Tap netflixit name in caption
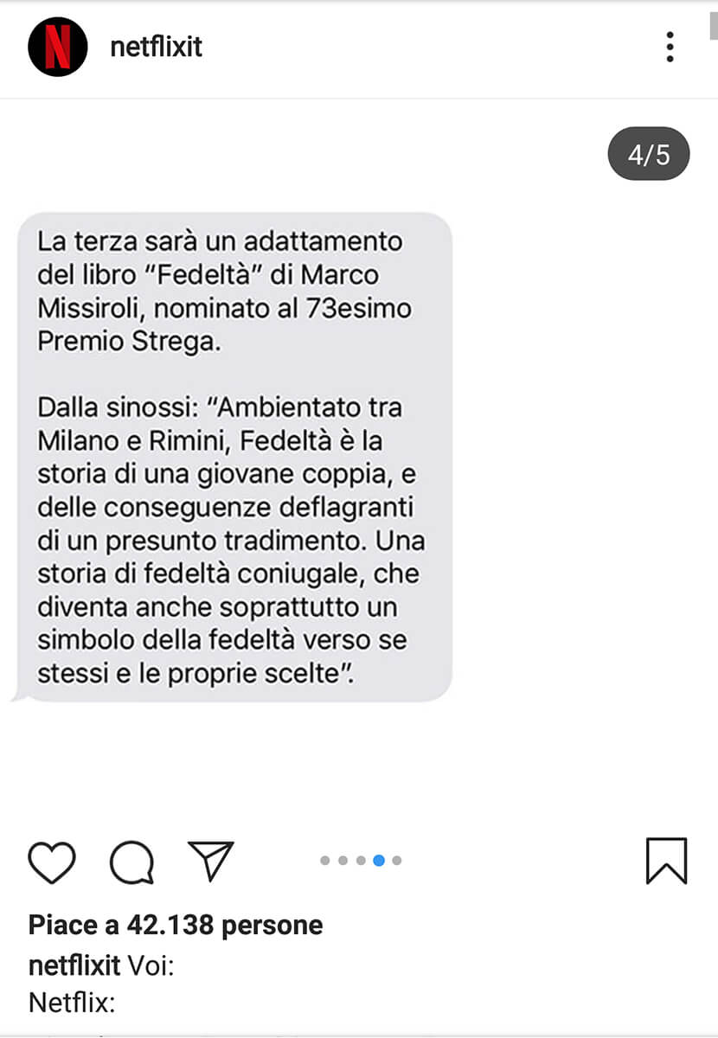 click(74, 964)
